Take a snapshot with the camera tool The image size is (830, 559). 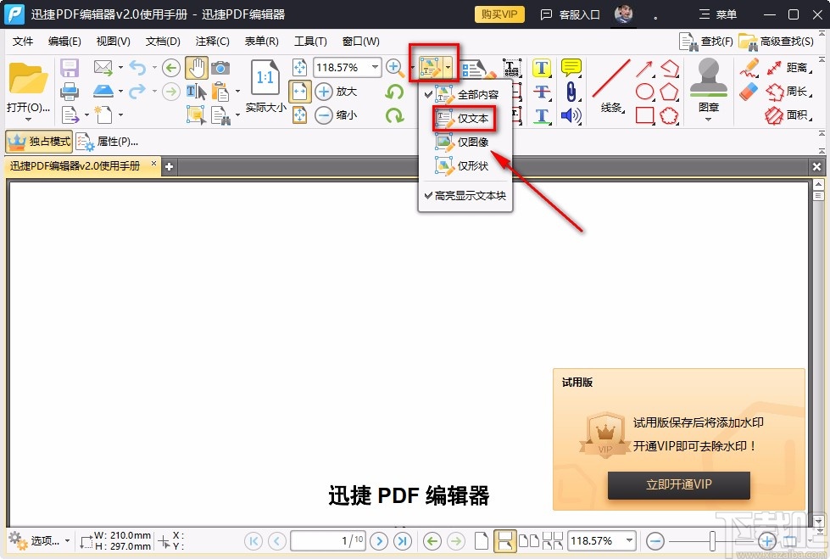[x=220, y=68]
